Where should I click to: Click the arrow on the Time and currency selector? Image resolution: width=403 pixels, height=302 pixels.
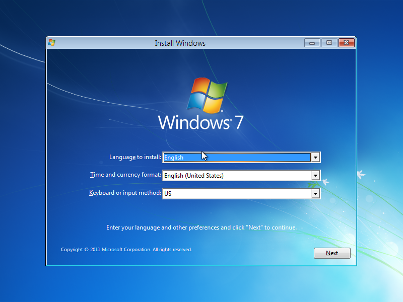point(316,175)
